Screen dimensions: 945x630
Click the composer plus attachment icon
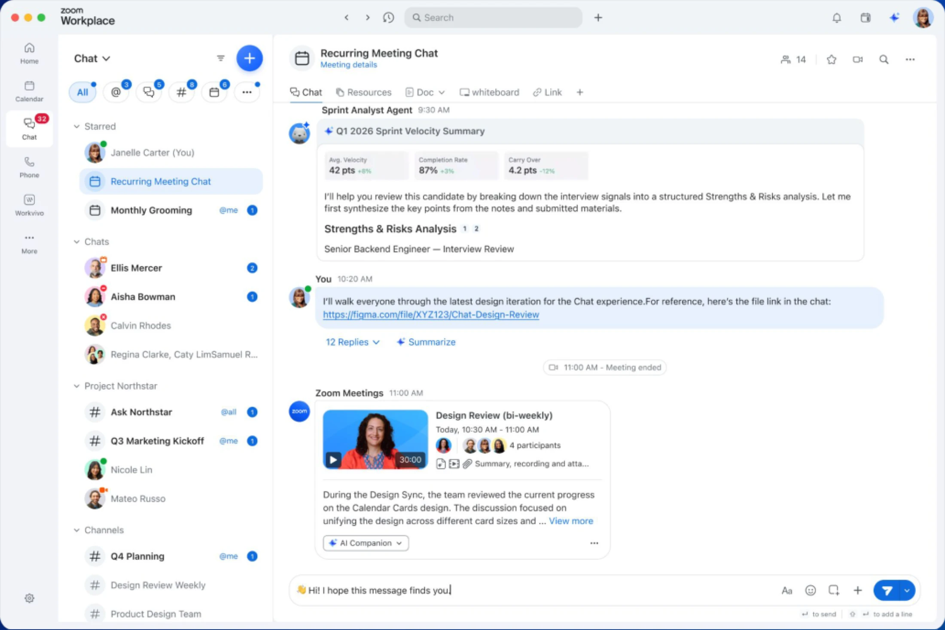tap(857, 591)
